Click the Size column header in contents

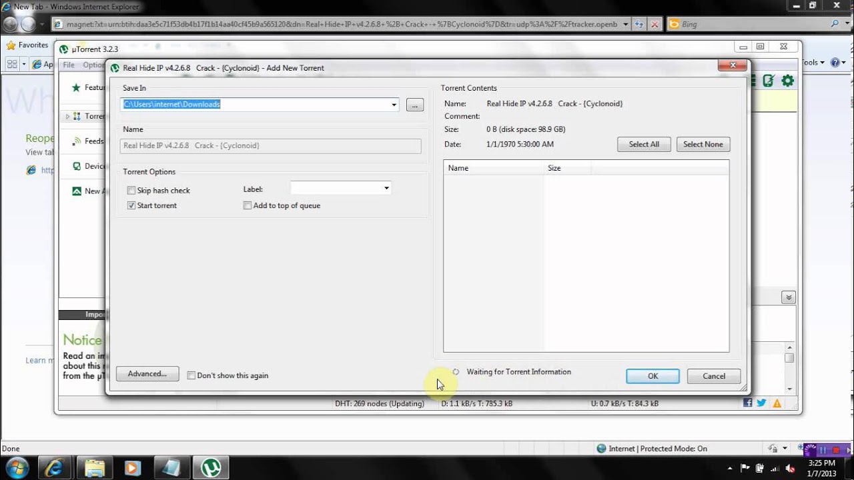pyautogui.click(x=567, y=168)
